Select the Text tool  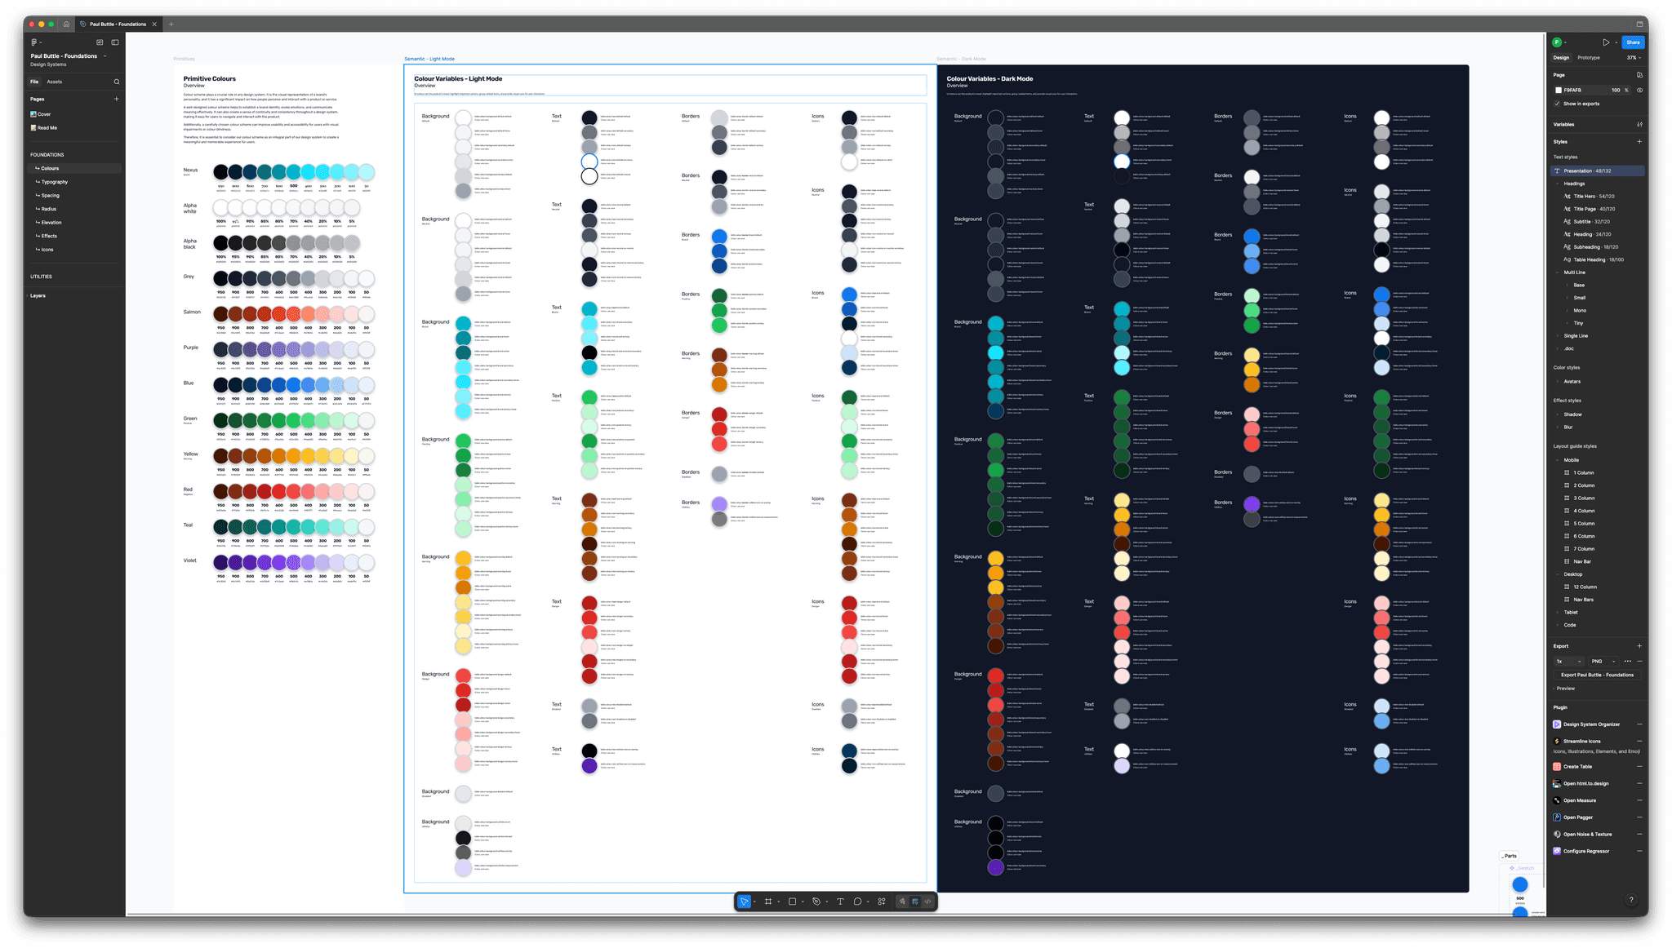(840, 901)
